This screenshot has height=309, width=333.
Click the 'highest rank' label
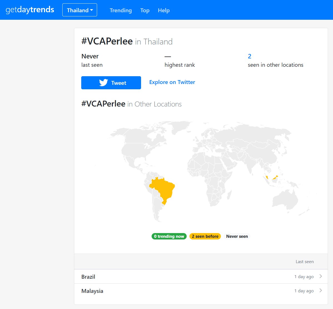[180, 65]
